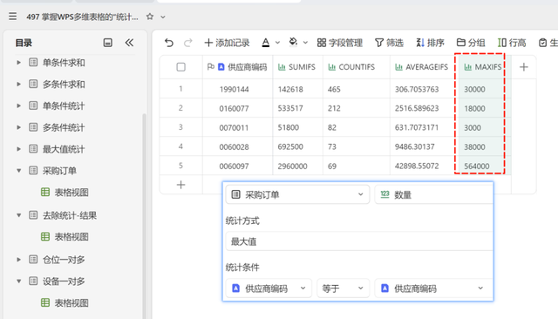558x319 pixels.
Task: Expand the 单条件求和 tree item
Action: 18,63
